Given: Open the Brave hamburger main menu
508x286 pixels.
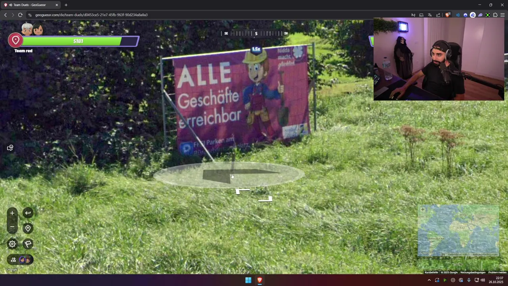Looking at the screenshot, I should [x=502, y=15].
